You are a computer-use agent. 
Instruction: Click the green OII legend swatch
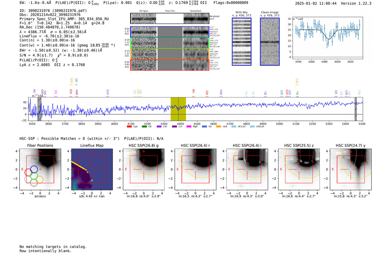(x=144, y=126)
